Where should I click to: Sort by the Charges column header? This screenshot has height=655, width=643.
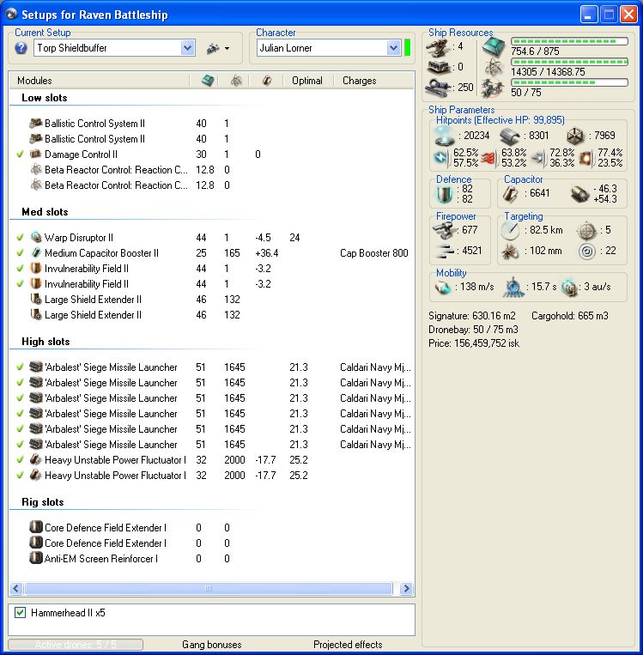coord(360,81)
